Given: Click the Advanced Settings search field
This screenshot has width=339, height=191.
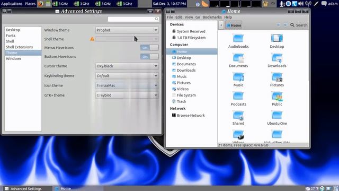Looking at the screenshot, I should point(133,19).
